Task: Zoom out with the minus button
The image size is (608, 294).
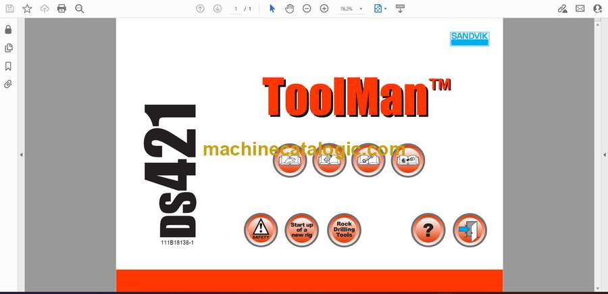Action: pyautogui.click(x=307, y=9)
